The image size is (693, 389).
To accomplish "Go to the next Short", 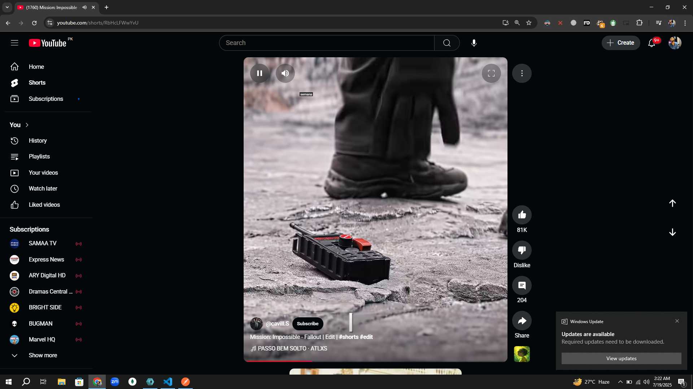I will tap(672, 232).
